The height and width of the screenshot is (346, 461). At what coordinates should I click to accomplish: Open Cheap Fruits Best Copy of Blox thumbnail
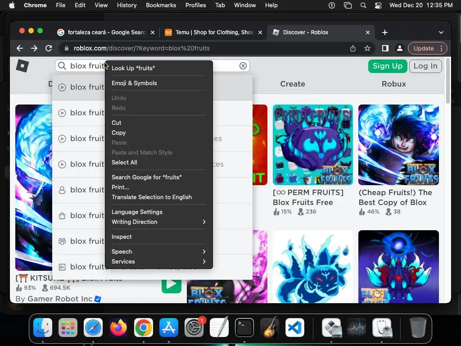tap(398, 145)
